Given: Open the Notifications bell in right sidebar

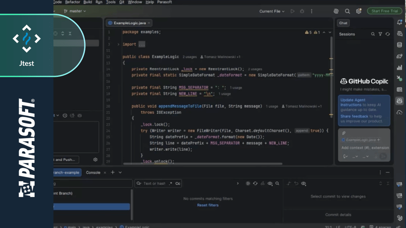Looking at the screenshot, I should click(x=399, y=22).
